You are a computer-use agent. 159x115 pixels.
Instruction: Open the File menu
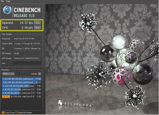(x=2, y=1)
